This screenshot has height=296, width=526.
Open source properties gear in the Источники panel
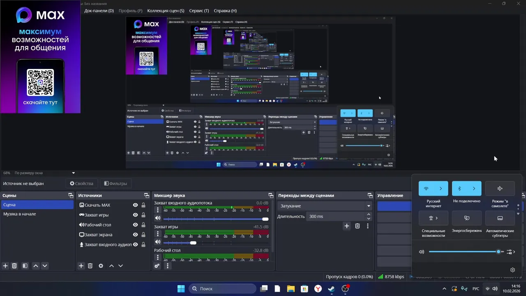(x=101, y=266)
